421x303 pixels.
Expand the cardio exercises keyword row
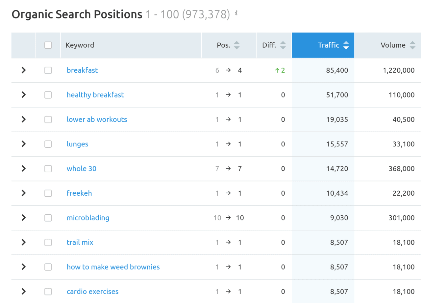click(23, 291)
